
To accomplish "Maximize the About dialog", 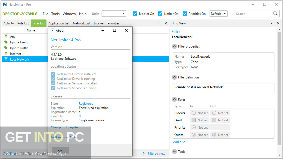I will tap(114, 30).
